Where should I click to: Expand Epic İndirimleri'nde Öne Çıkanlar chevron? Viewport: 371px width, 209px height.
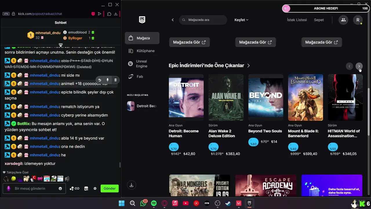(x=248, y=66)
